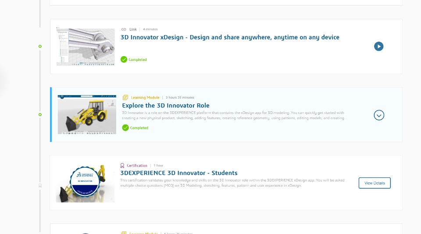Select certification timeline marker beside Students card

tap(40, 185)
